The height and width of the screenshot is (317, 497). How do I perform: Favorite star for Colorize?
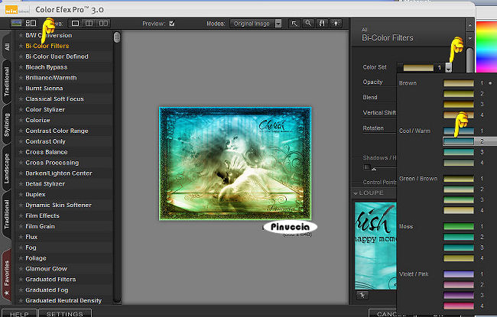21,120
